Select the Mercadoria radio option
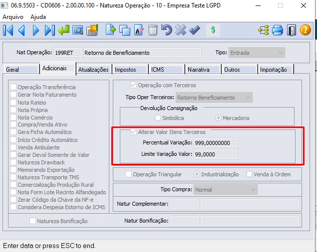This screenshot has width=317, height=252. point(218,118)
